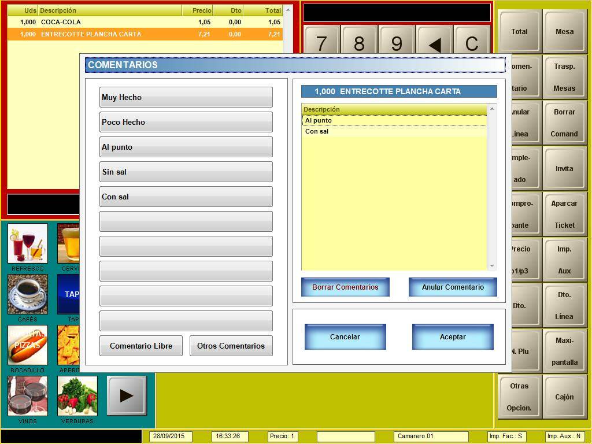The image size is (592, 444).
Task: Cancel the comments dialog
Action: coord(345,337)
